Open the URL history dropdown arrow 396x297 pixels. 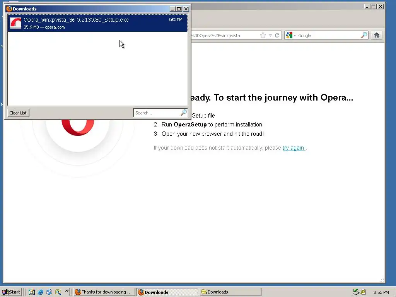click(270, 35)
